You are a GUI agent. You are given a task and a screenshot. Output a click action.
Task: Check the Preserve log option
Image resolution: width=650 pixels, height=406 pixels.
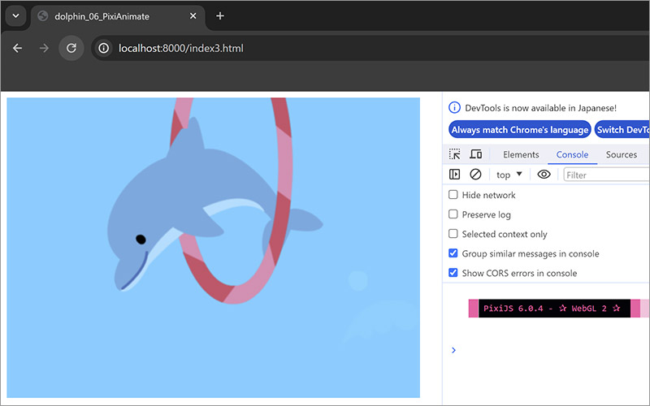point(453,214)
